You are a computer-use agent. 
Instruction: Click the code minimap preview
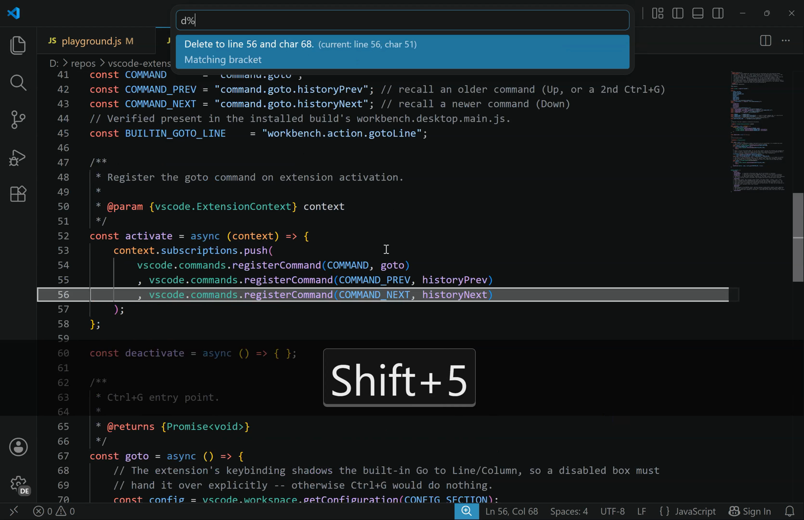(758, 131)
